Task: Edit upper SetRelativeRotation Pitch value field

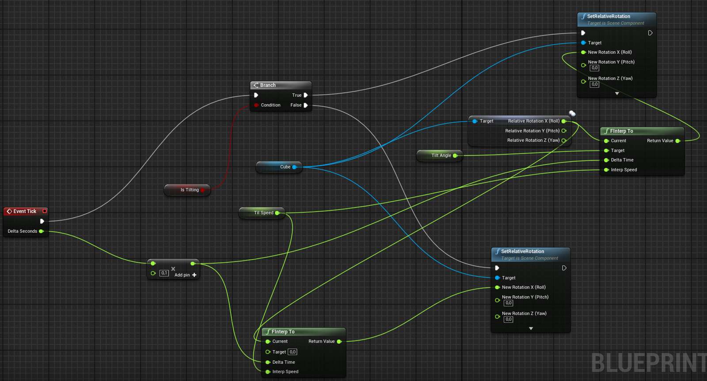Action: click(595, 68)
